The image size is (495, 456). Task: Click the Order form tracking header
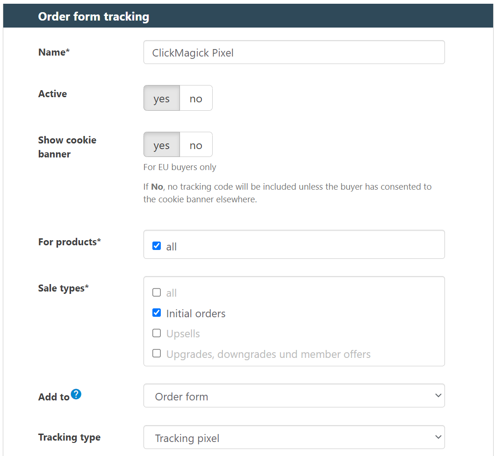coord(93,16)
